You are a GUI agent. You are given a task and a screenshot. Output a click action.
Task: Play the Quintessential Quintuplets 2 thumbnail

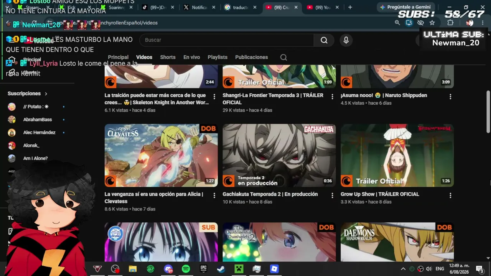pos(279,242)
